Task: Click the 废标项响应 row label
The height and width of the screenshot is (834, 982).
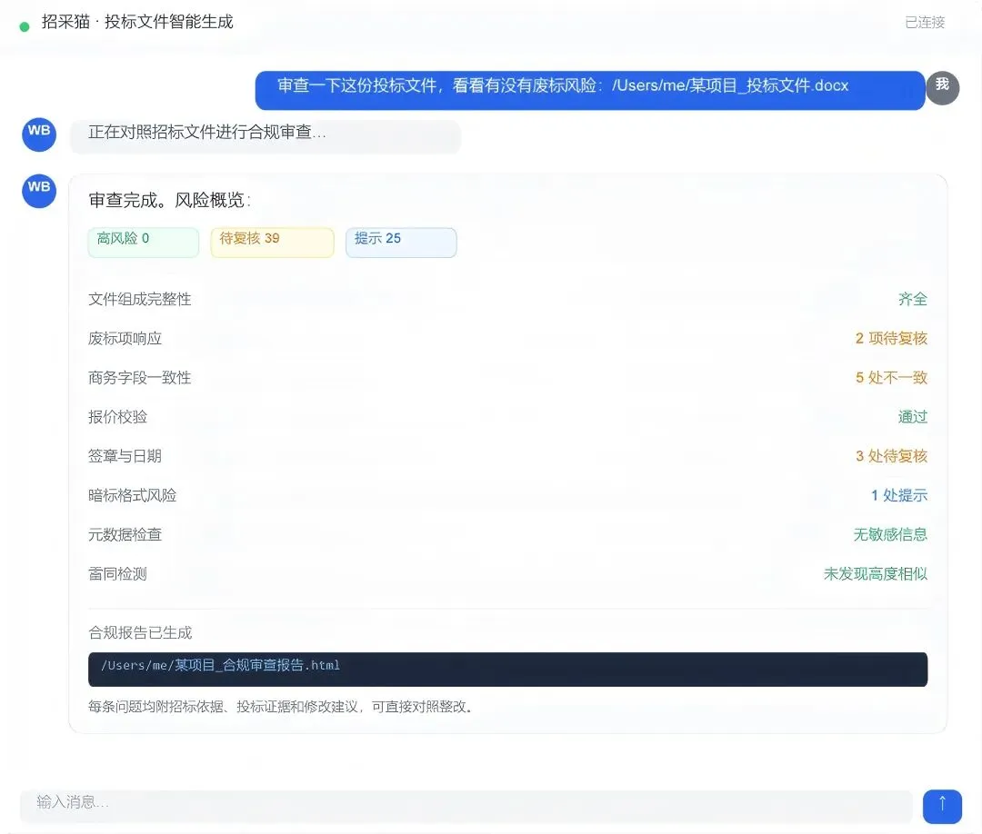Action: coord(125,339)
